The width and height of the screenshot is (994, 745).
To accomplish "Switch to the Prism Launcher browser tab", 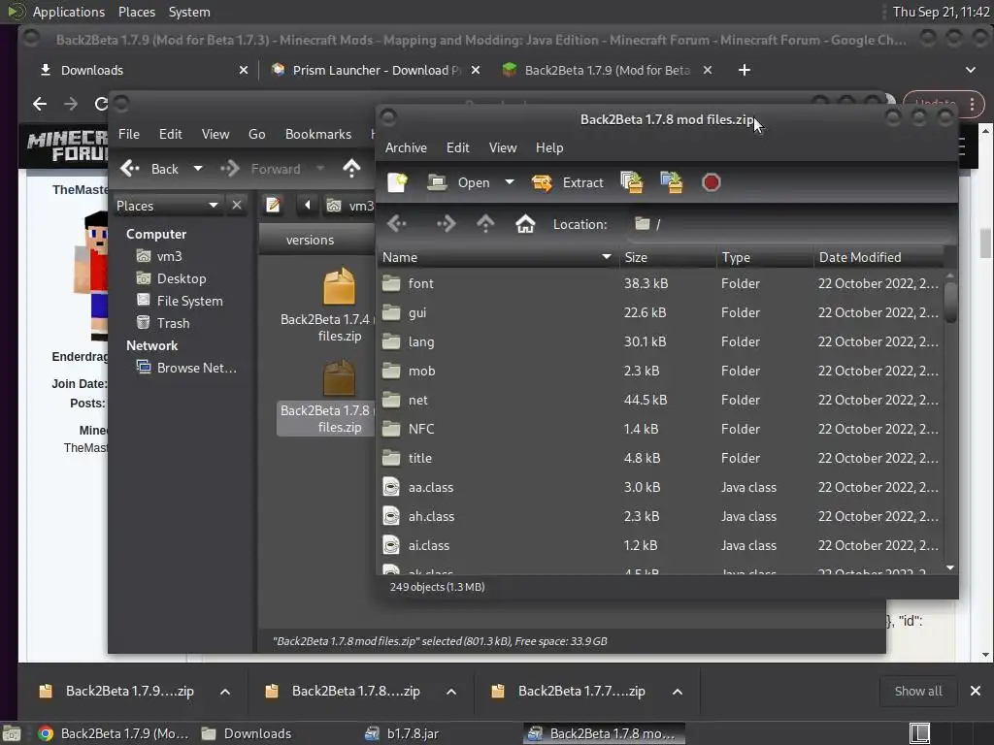I will pyautogui.click(x=376, y=70).
